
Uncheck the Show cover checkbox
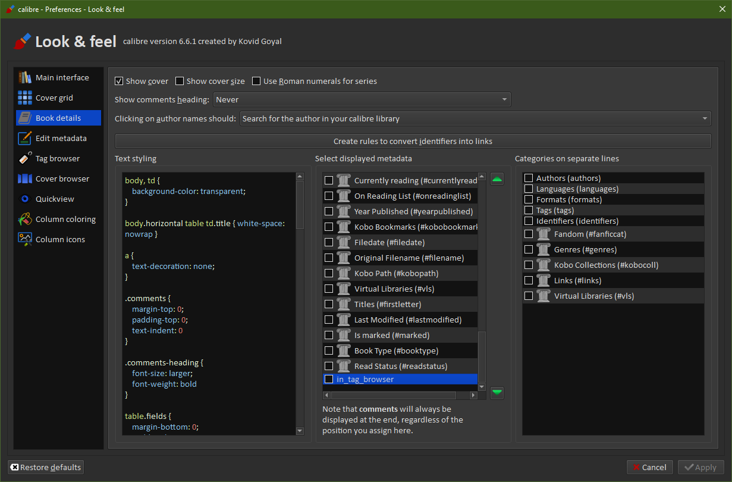pos(119,81)
